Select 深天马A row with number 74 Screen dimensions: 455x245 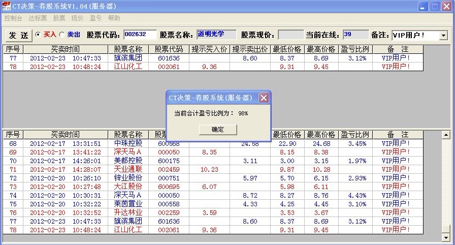(213, 195)
